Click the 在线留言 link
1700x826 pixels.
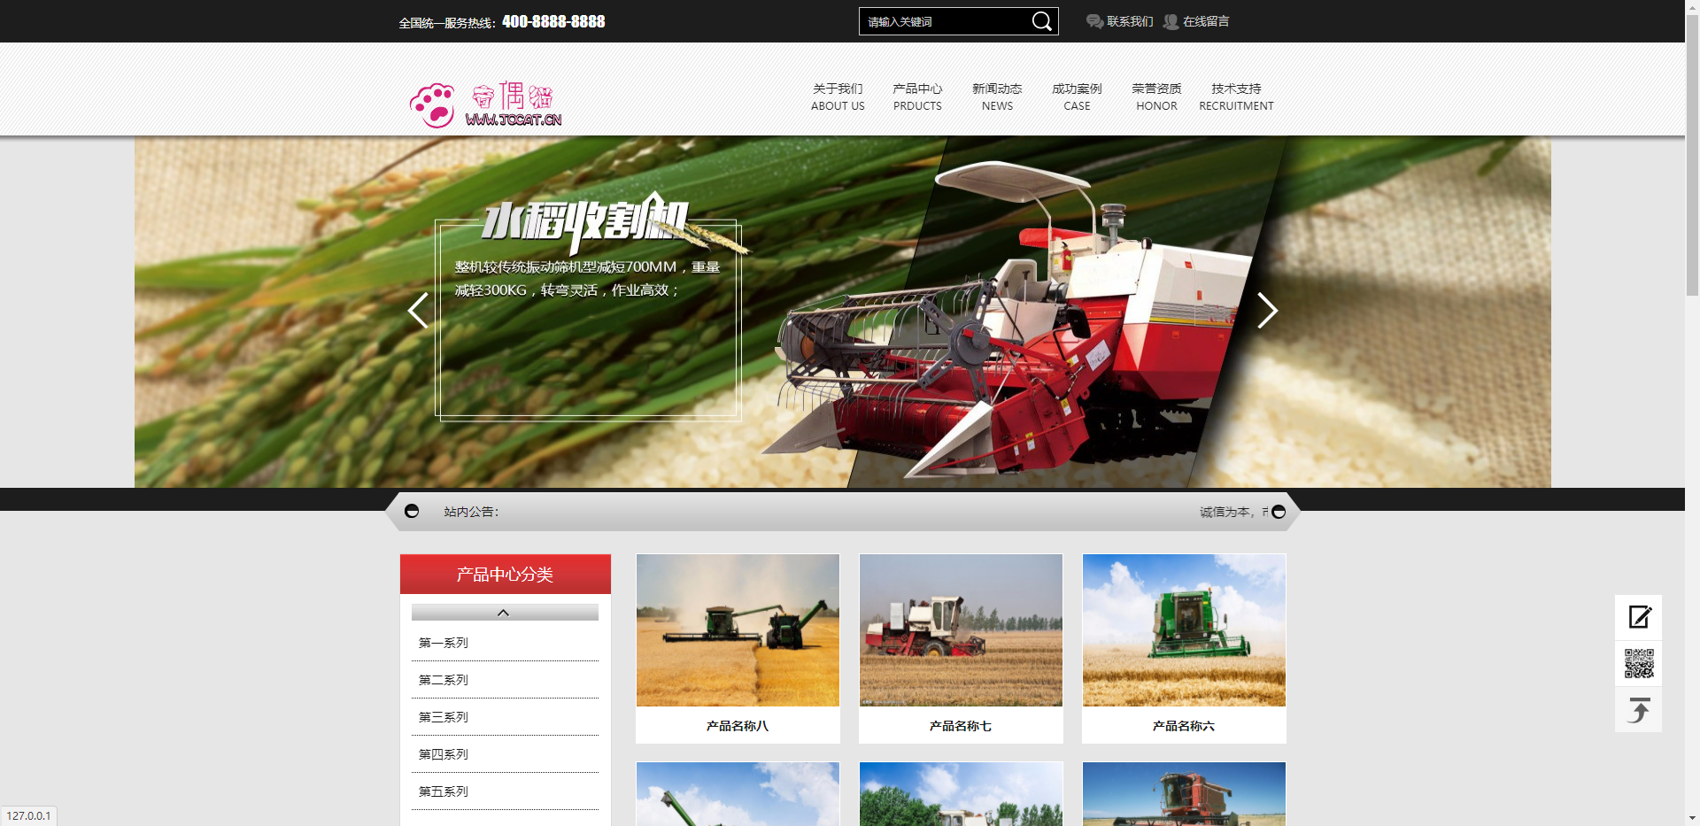(1206, 21)
